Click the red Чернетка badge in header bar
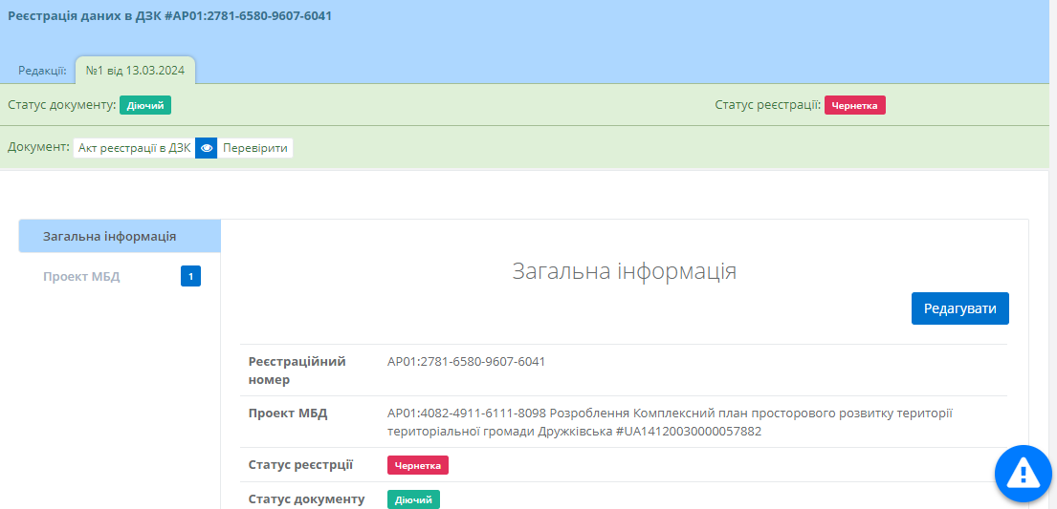The width and height of the screenshot is (1057, 509). pyautogui.click(x=854, y=105)
